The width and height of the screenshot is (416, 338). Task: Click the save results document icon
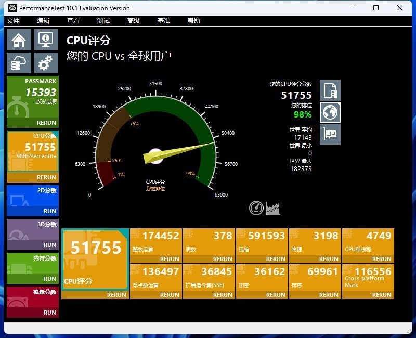click(x=330, y=90)
